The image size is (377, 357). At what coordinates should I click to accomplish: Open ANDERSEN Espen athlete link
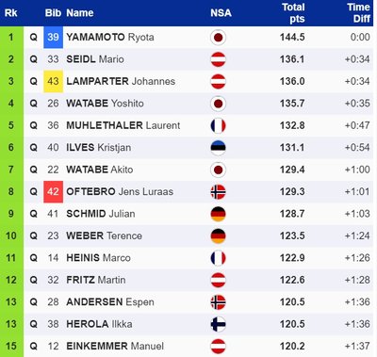[x=110, y=302]
